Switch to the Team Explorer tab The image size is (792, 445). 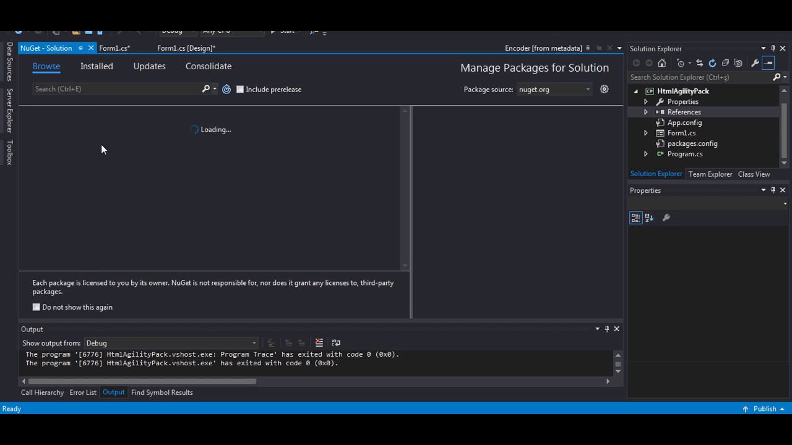[x=710, y=174]
